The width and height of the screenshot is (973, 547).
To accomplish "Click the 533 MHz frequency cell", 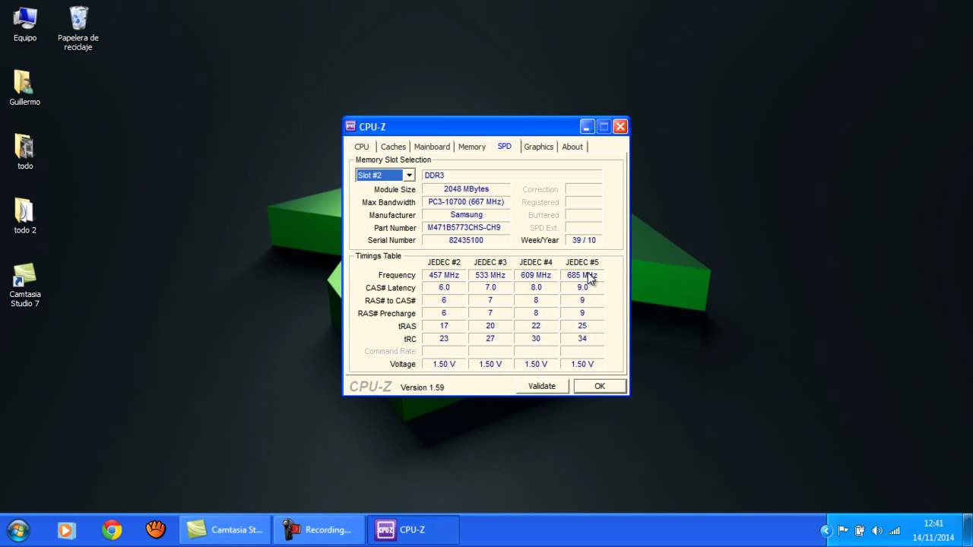I will click(490, 275).
